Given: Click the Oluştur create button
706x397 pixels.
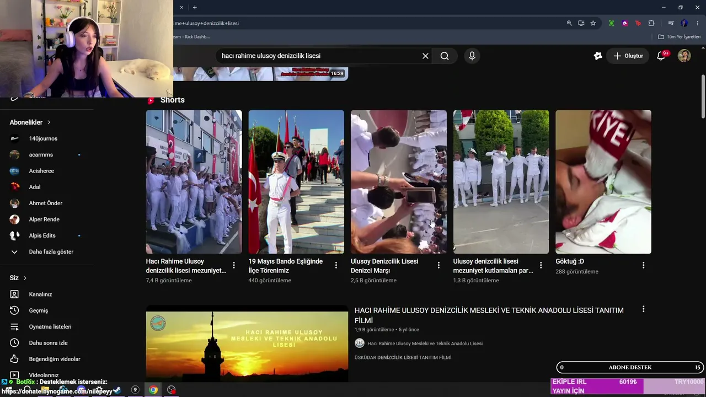Looking at the screenshot, I should coord(628,56).
